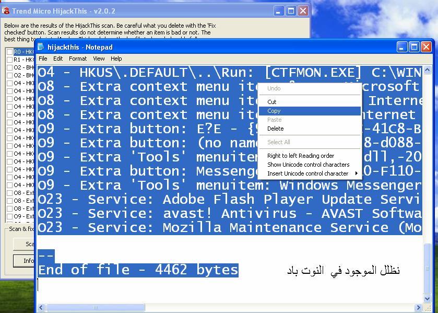Select Right to left Reading order

pyautogui.click(x=310, y=156)
